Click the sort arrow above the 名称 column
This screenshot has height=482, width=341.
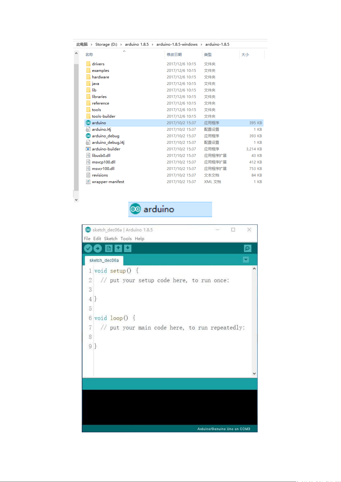[124, 51]
